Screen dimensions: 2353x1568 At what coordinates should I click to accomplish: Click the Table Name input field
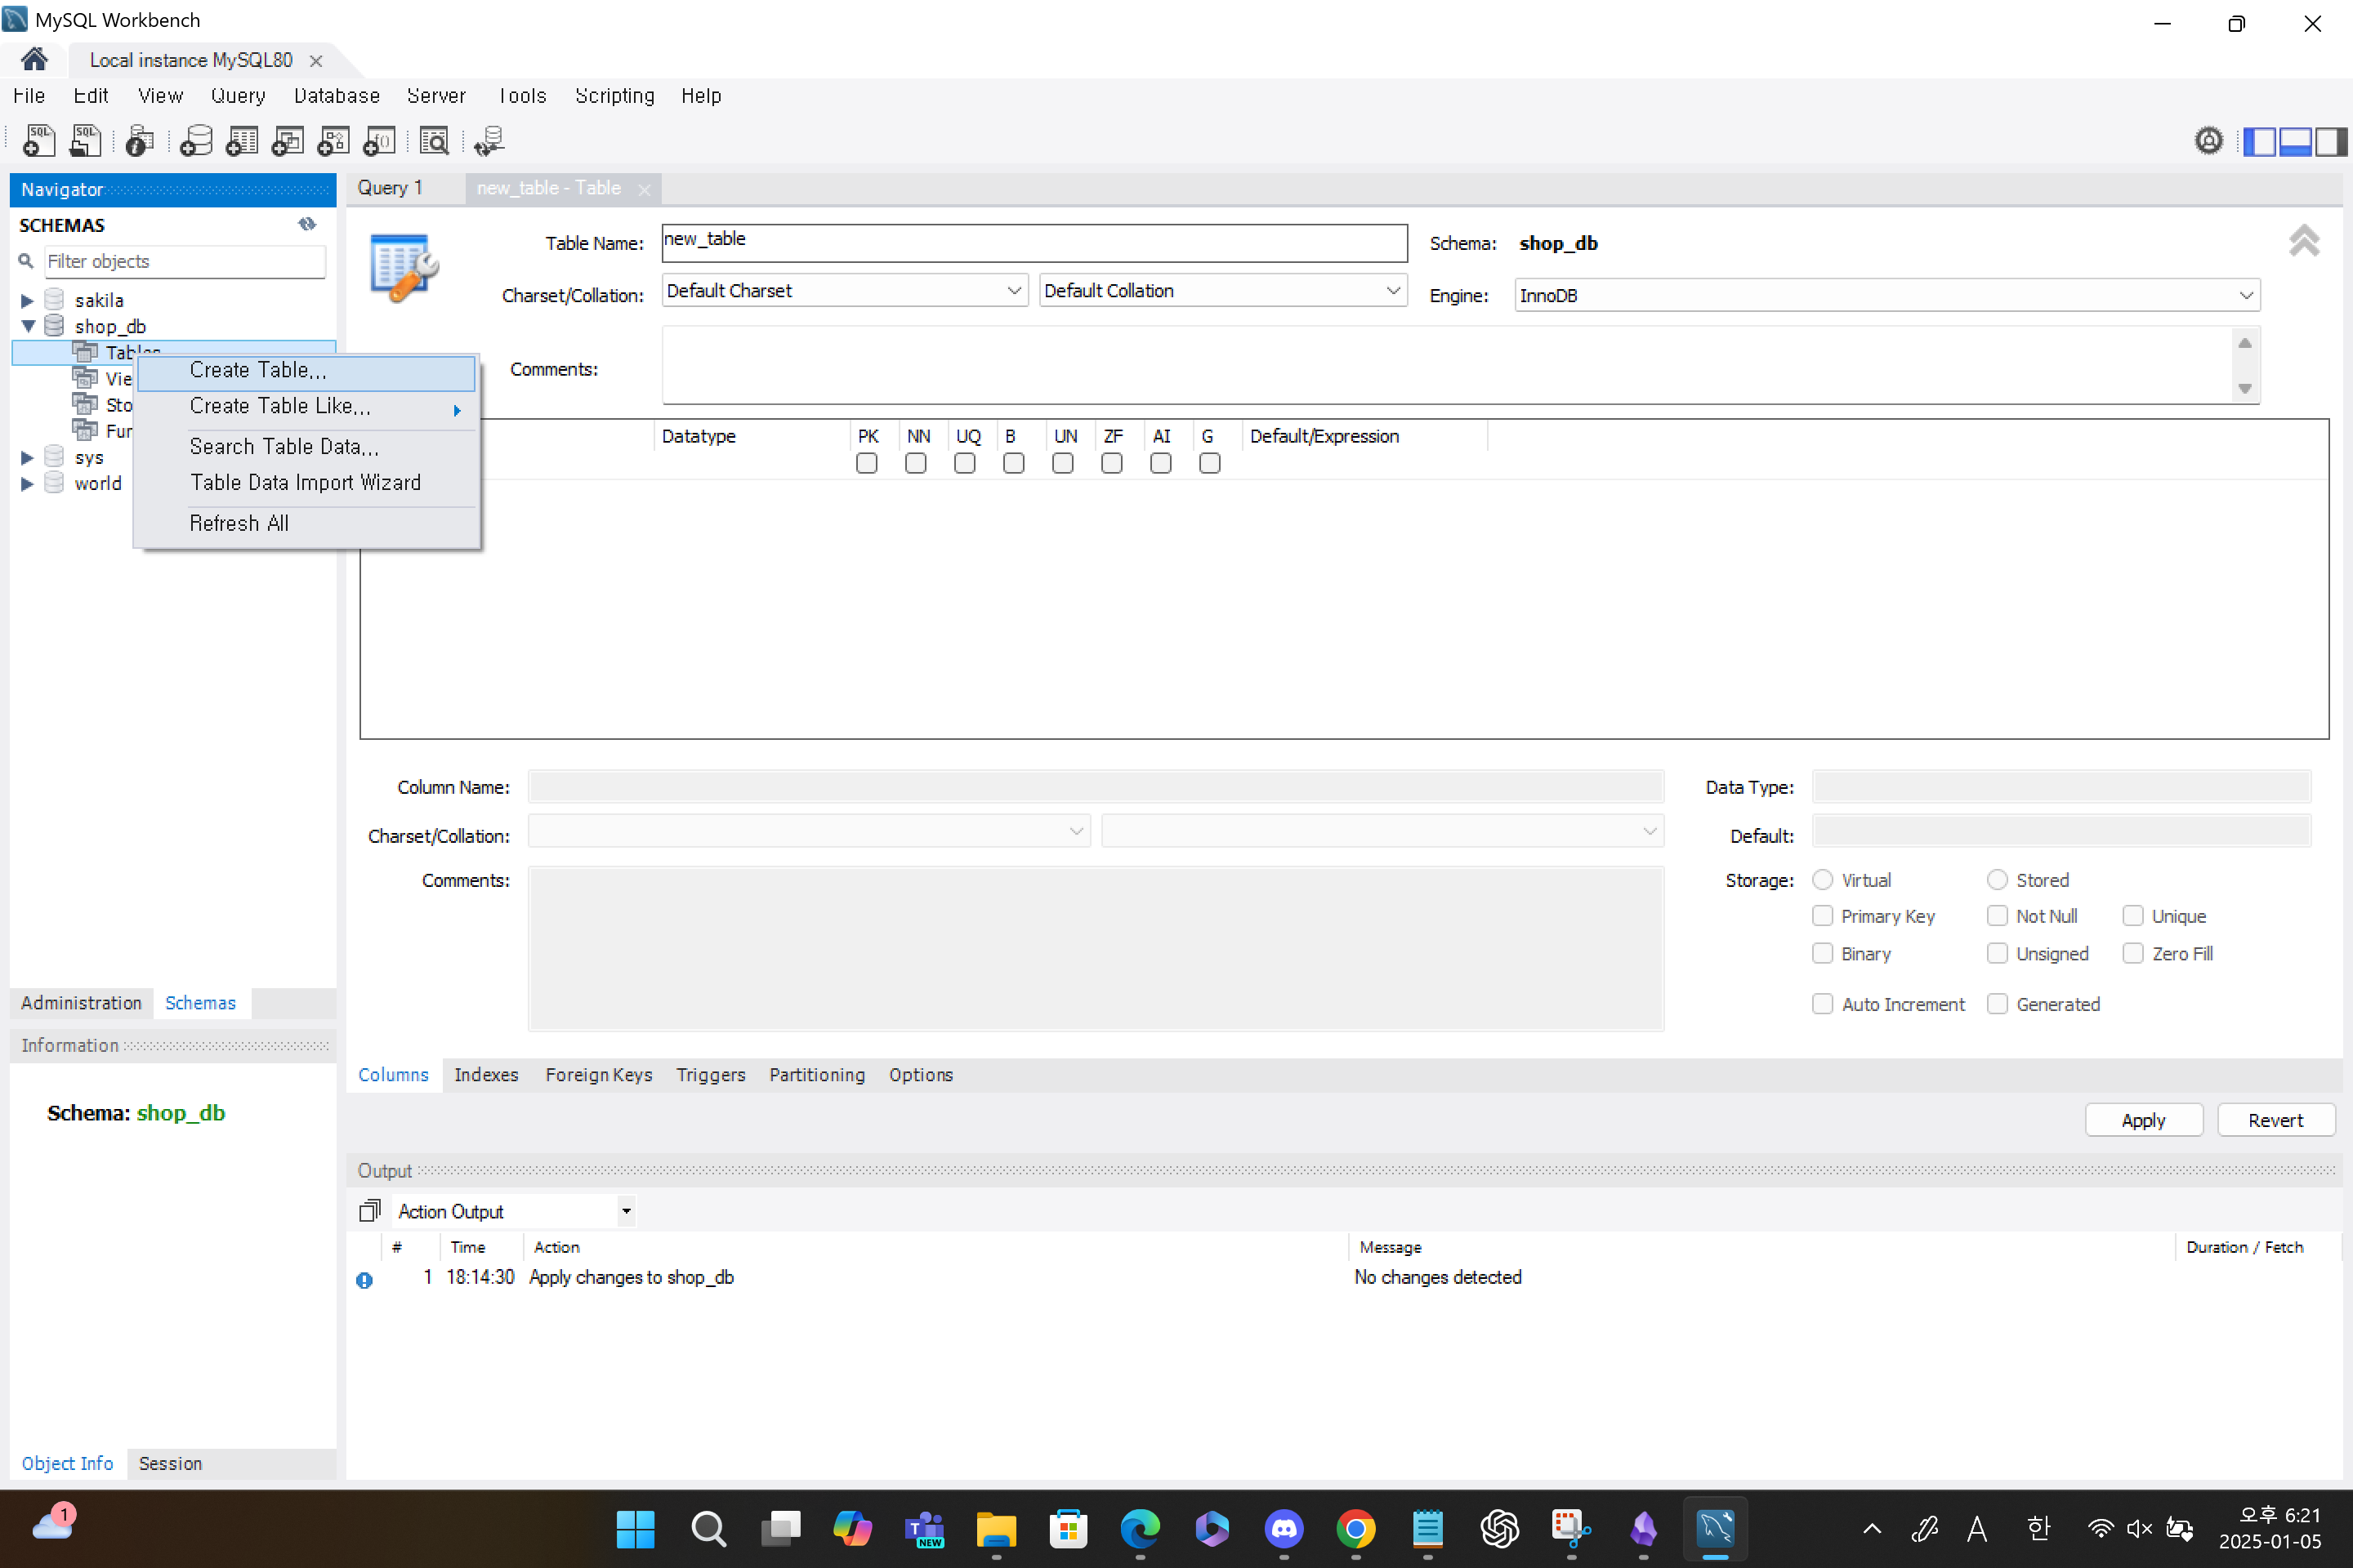coord(1034,242)
